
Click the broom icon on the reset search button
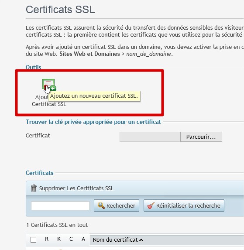[x=151, y=205]
